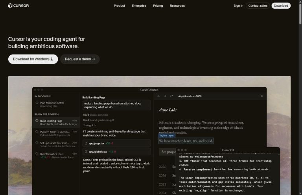Click the Acme Labs heading in preview
Screen dimensions: 302x195
168,110
